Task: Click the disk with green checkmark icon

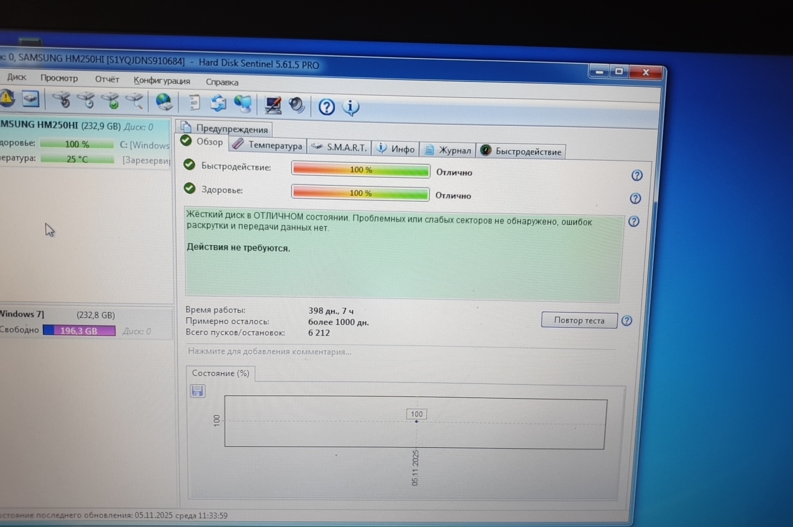Action: pyautogui.click(x=111, y=100)
